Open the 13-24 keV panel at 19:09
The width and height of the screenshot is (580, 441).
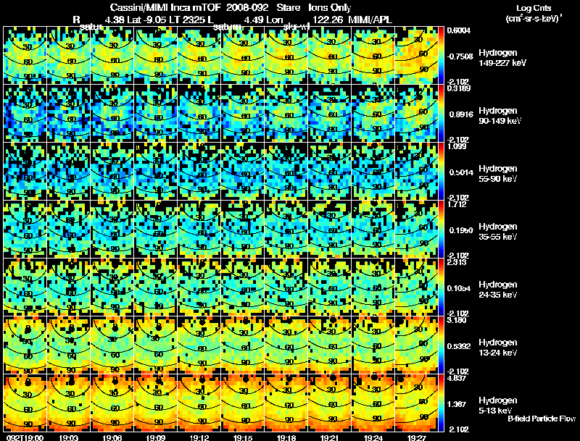pos(155,345)
